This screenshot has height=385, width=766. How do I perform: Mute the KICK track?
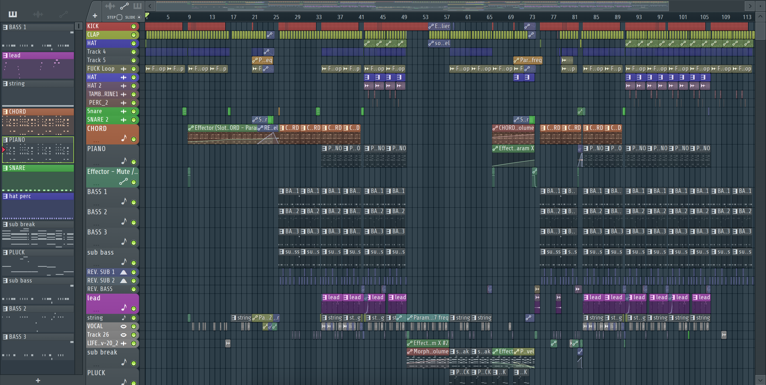click(x=134, y=26)
